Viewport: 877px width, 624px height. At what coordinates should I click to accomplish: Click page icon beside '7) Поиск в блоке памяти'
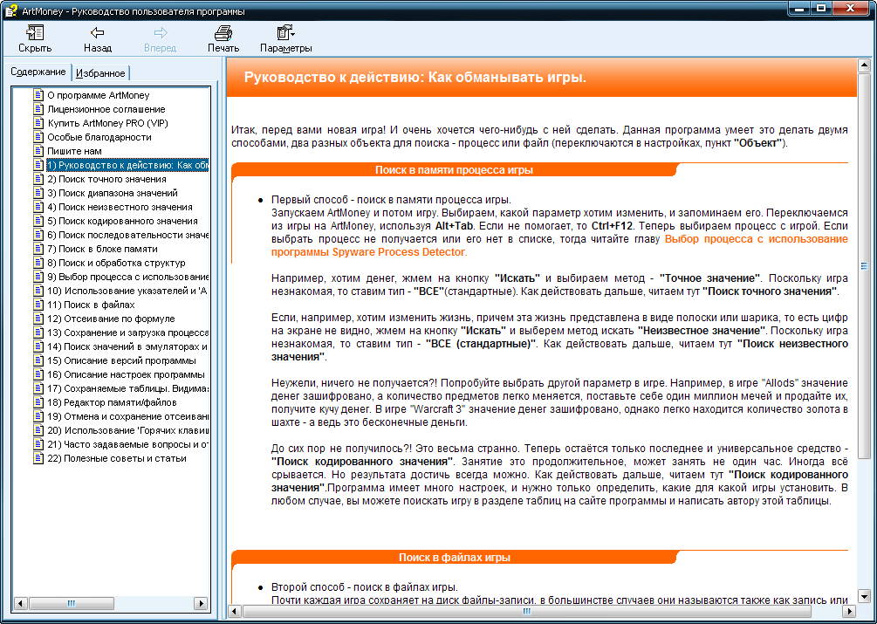38,249
